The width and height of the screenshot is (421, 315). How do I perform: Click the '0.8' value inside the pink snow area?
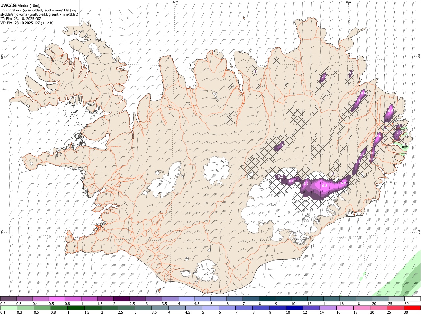point(325,186)
